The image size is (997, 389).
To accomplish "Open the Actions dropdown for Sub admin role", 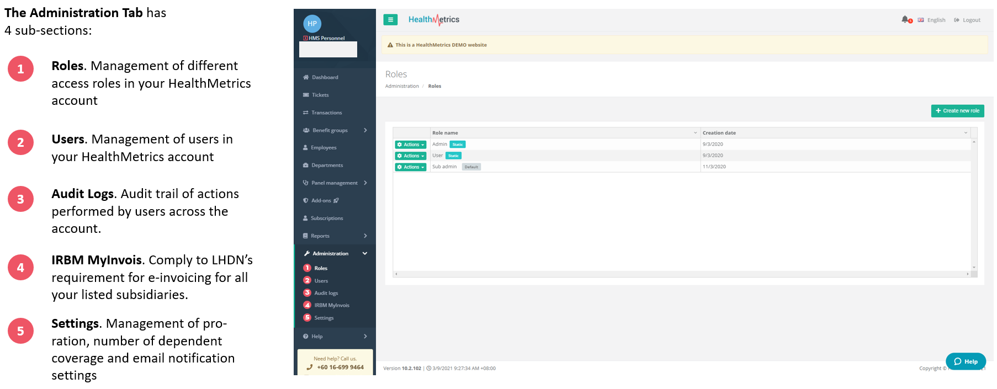I will pos(411,167).
